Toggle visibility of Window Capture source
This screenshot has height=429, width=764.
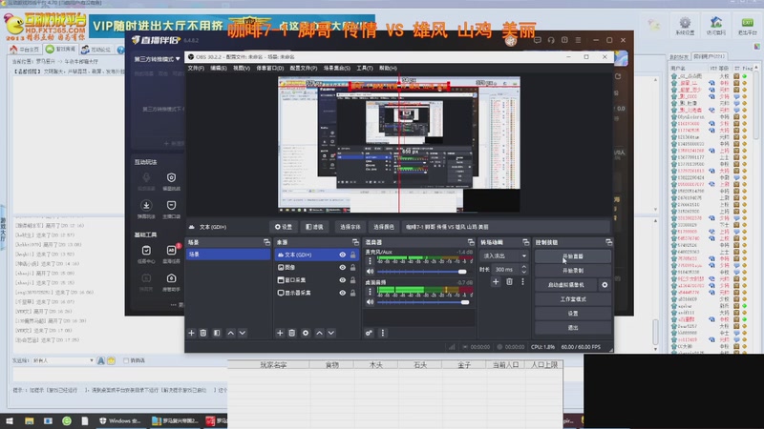pyautogui.click(x=343, y=280)
